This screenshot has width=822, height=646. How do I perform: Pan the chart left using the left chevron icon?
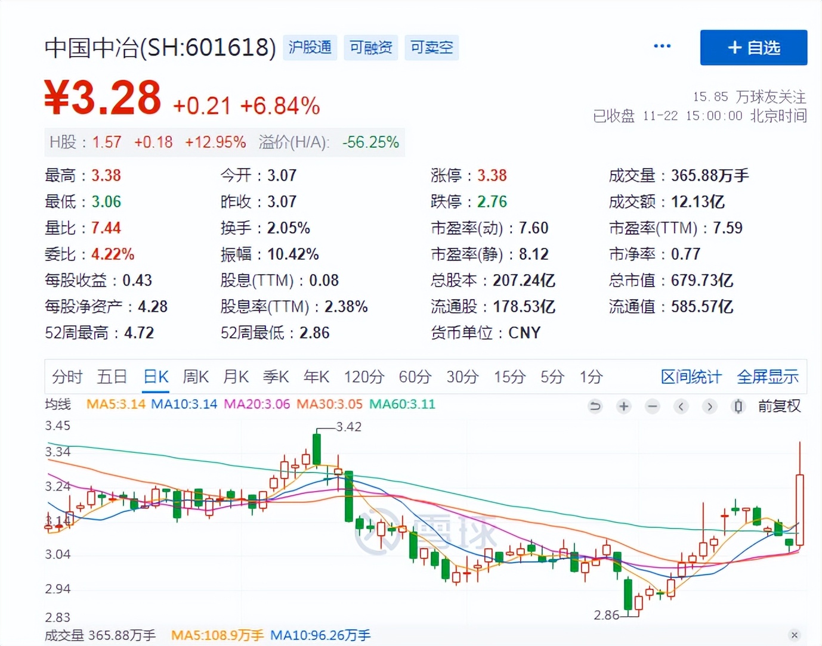tap(681, 406)
